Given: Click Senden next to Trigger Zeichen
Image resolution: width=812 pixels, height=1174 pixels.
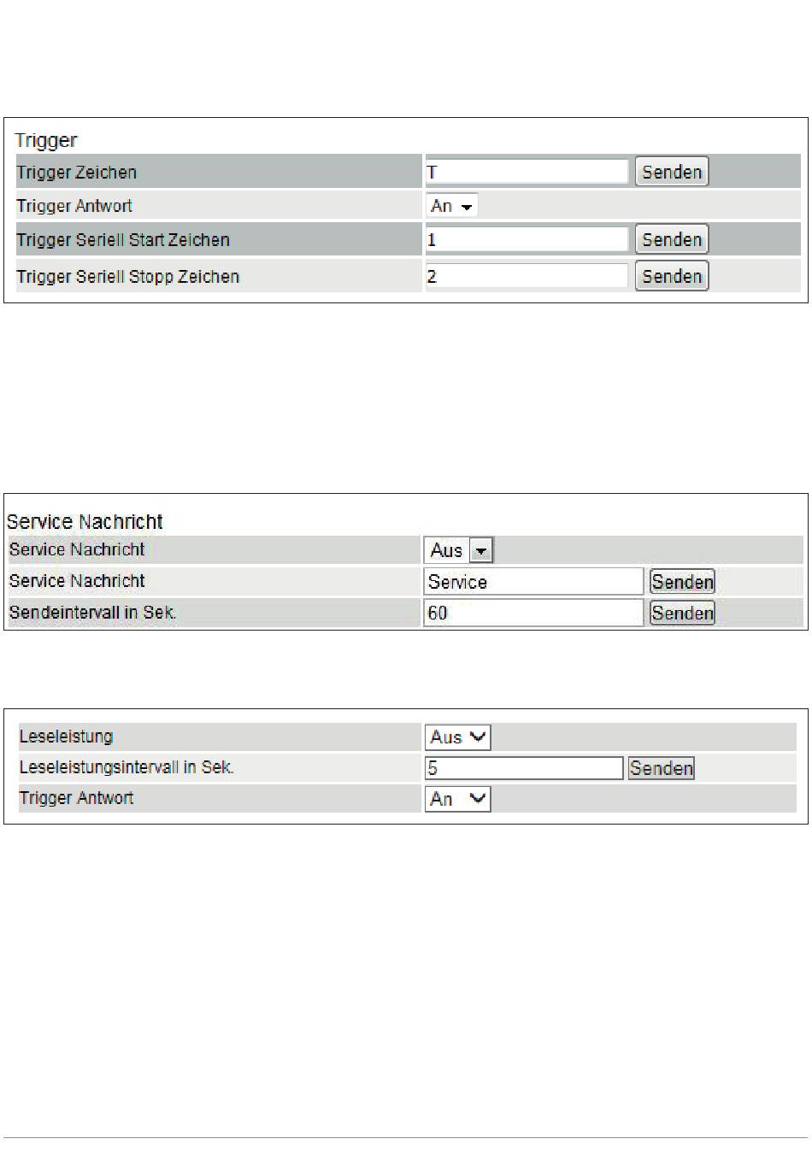Looking at the screenshot, I should [x=672, y=172].
